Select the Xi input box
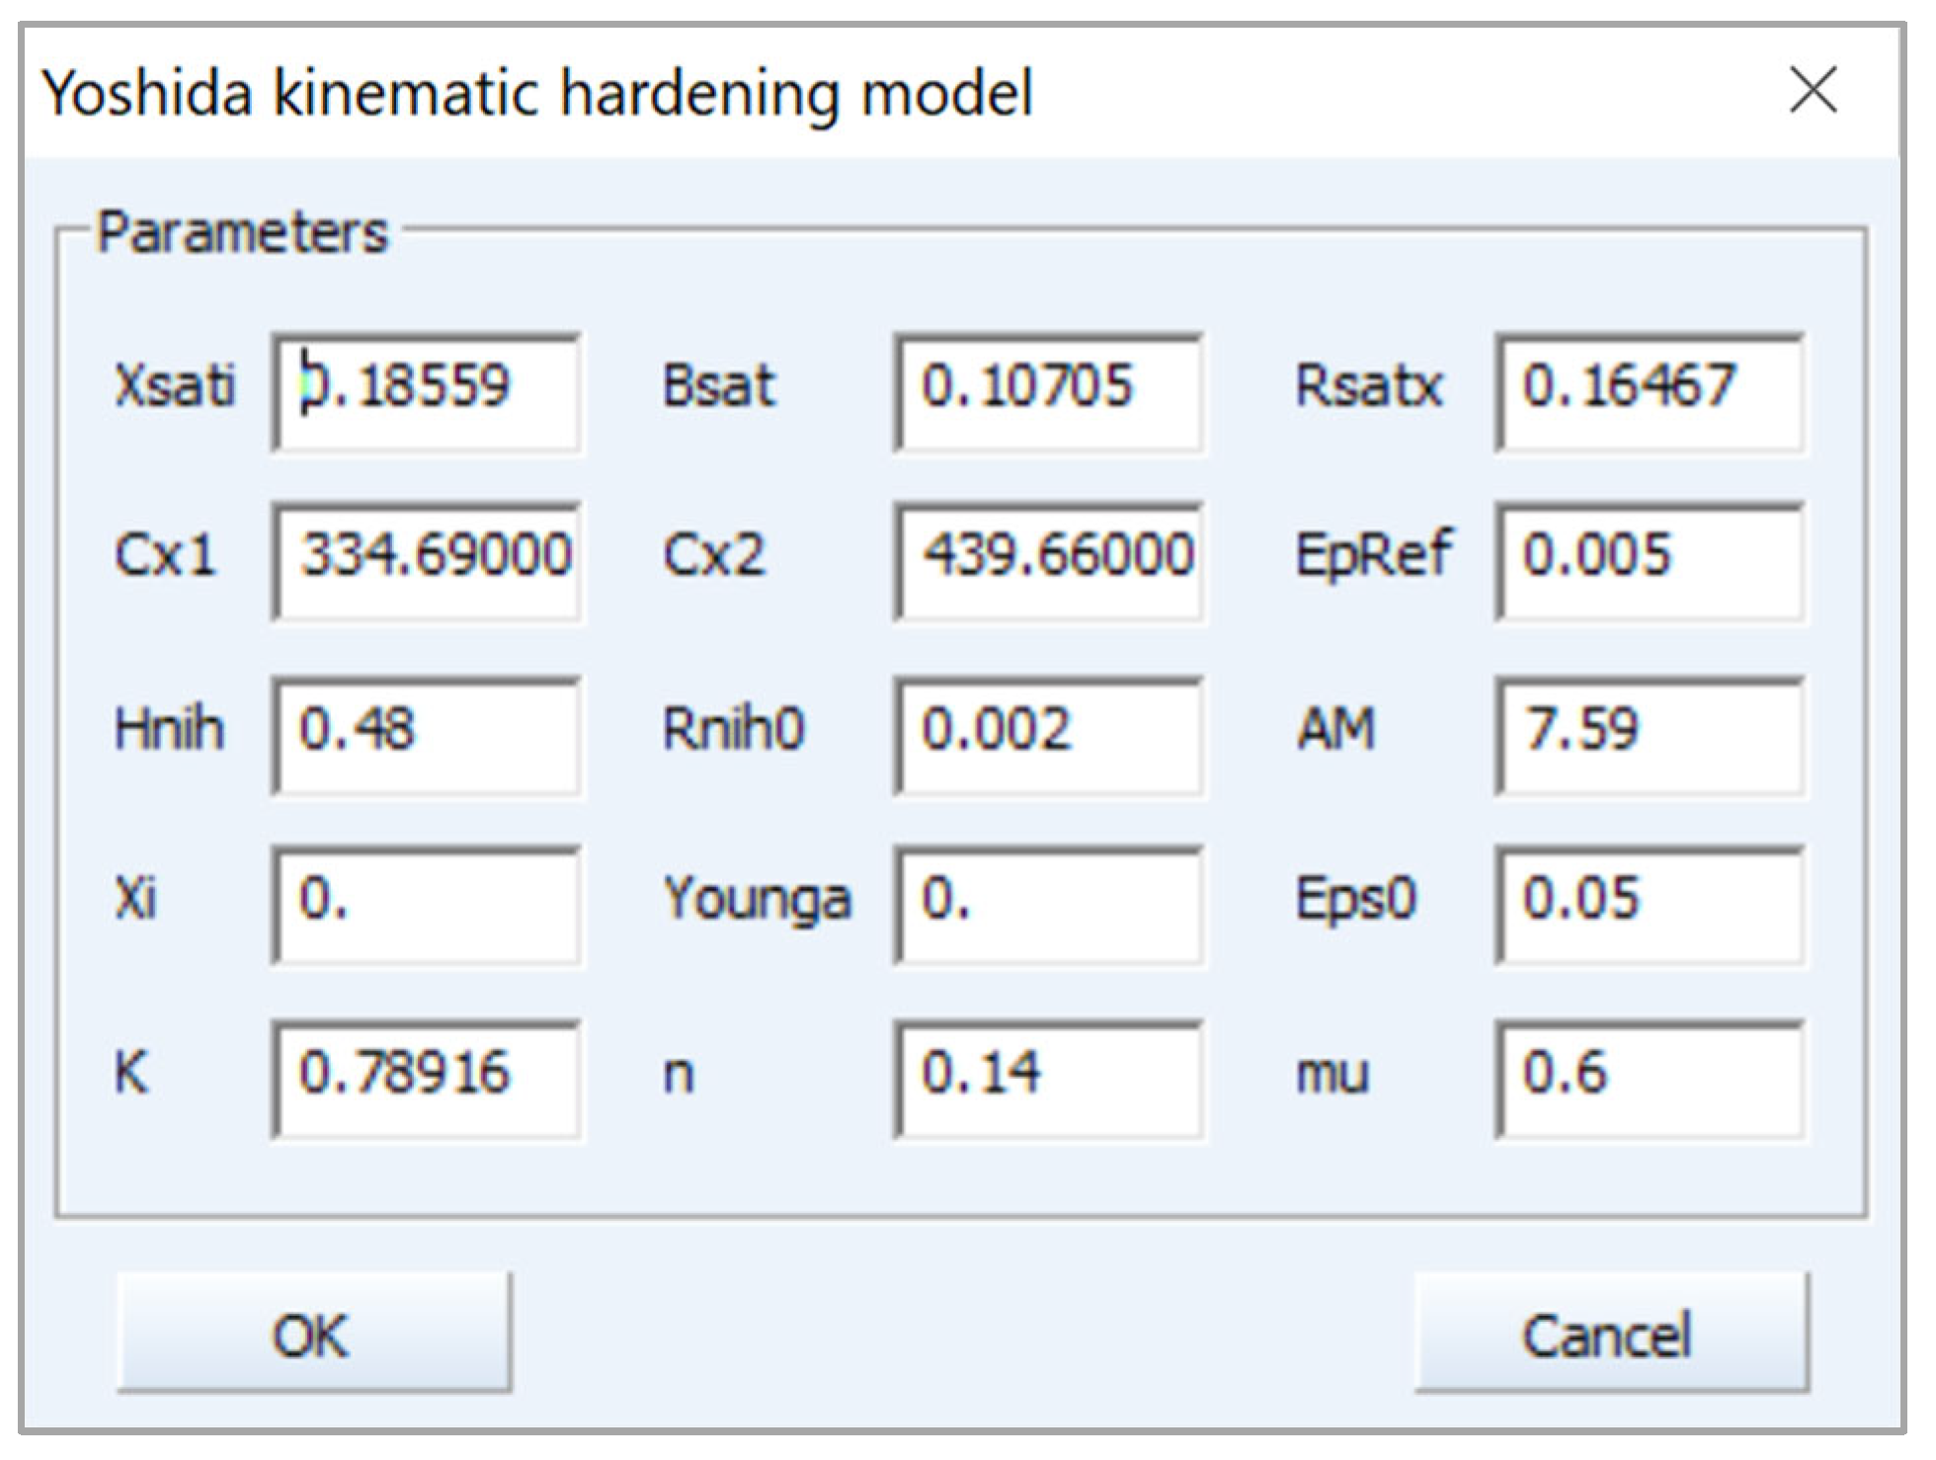Screen dimensions: 1936x1460 pyautogui.click(x=427, y=905)
